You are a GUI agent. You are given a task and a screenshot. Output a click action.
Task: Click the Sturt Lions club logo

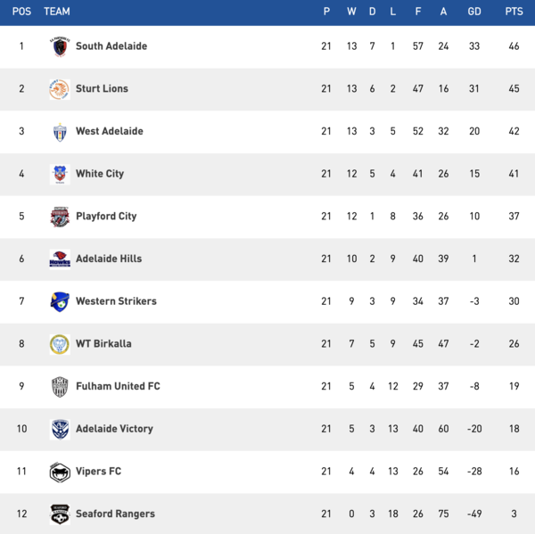[x=60, y=89]
